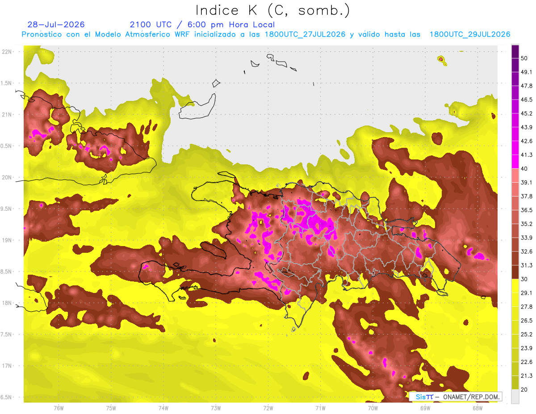Screen dimensions: 536x414
Task: Click the '73W' longitude axis label
Action: point(216,408)
